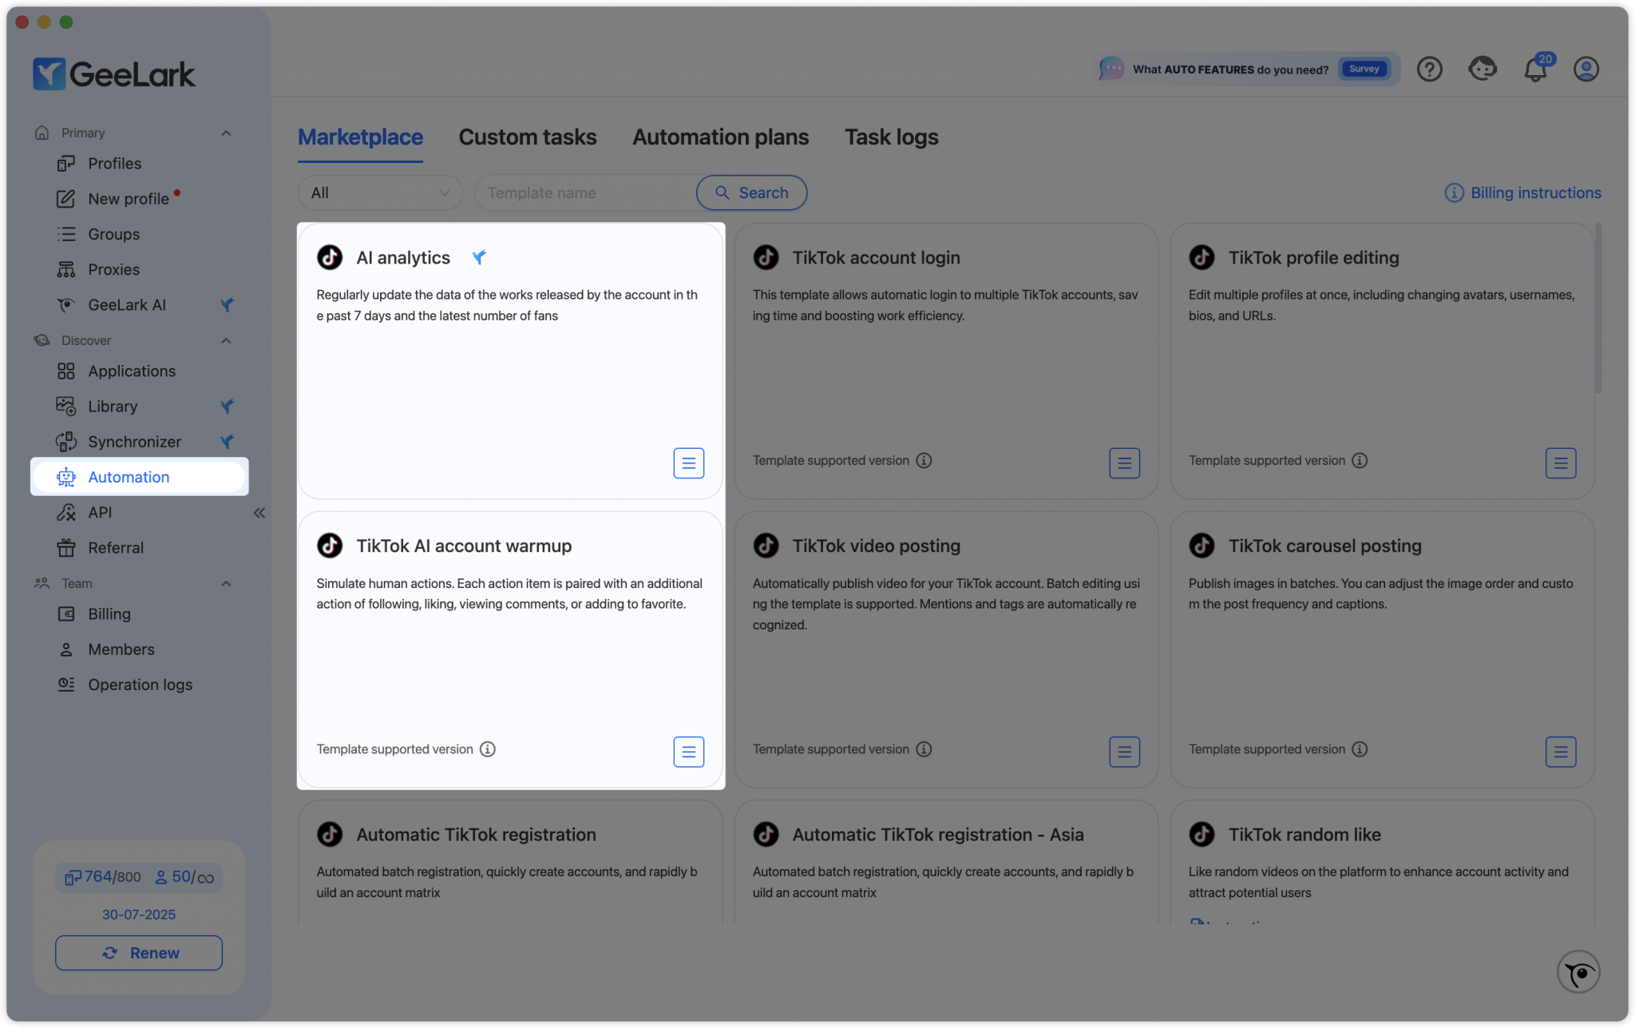1635x1028 pixels.
Task: Focus the Template name search field
Action: 587,193
